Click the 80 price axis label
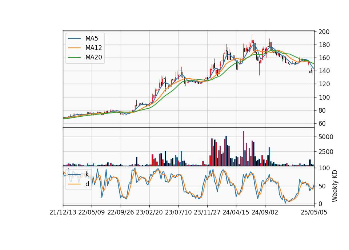The height and width of the screenshot is (250, 349). (x=322, y=110)
